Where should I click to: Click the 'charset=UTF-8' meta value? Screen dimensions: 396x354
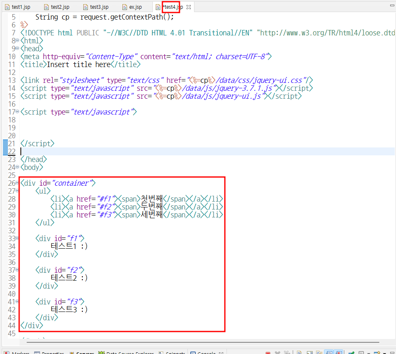click(240, 57)
